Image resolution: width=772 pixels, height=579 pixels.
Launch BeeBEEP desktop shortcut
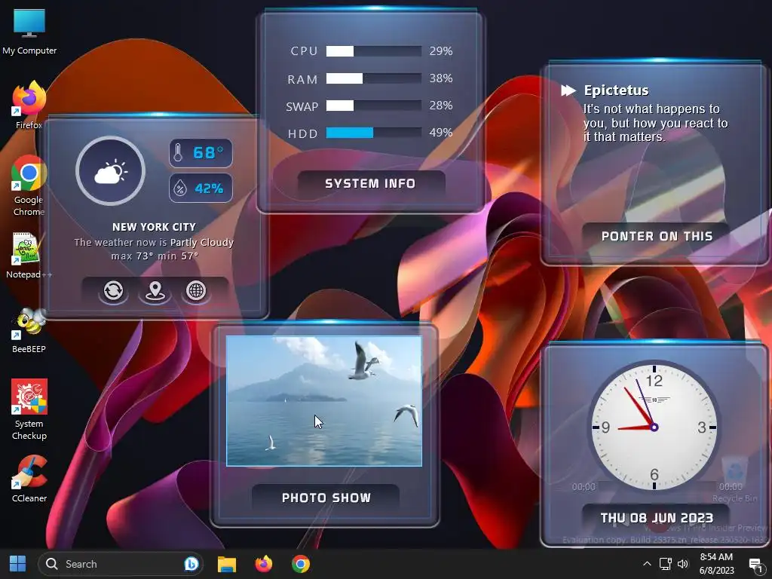click(29, 330)
